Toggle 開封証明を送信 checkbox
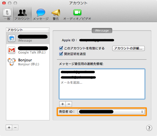 (61, 54)
